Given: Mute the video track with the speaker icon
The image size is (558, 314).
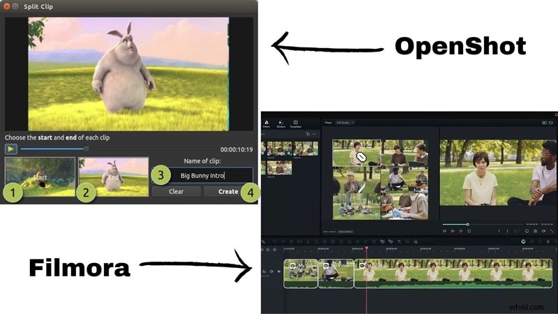Looking at the screenshot, I should point(271,271).
